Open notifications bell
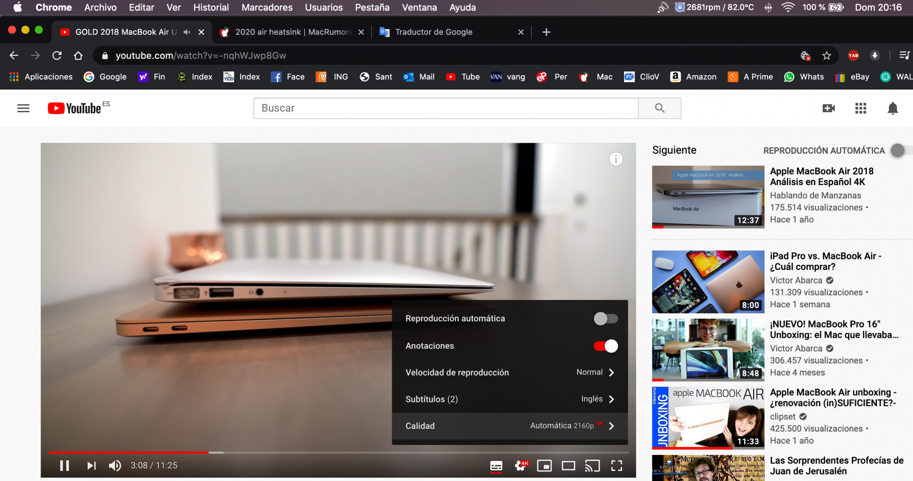The width and height of the screenshot is (913, 481). [x=893, y=108]
